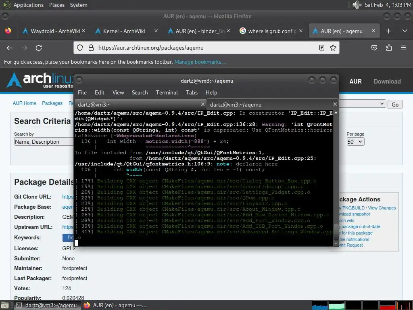Click the clock in top panel

(x=388, y=5)
